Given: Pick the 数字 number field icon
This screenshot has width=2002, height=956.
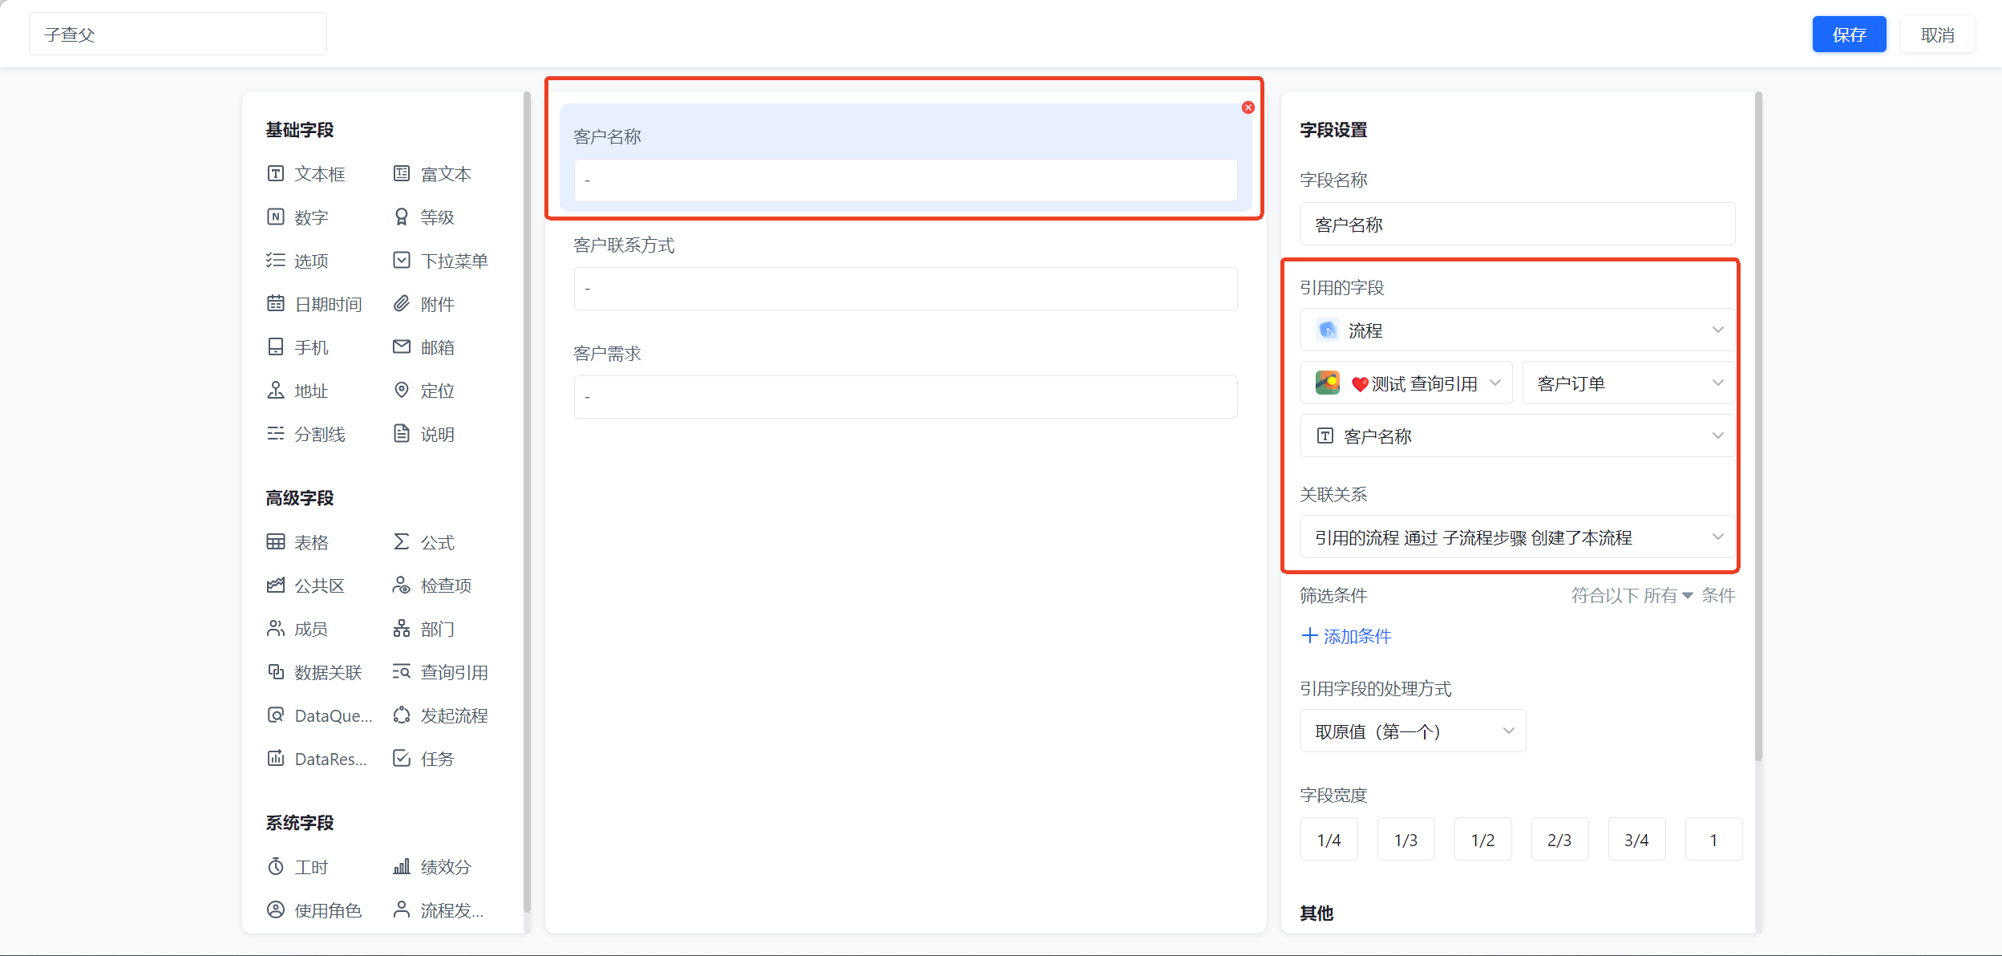Looking at the screenshot, I should point(276,217).
